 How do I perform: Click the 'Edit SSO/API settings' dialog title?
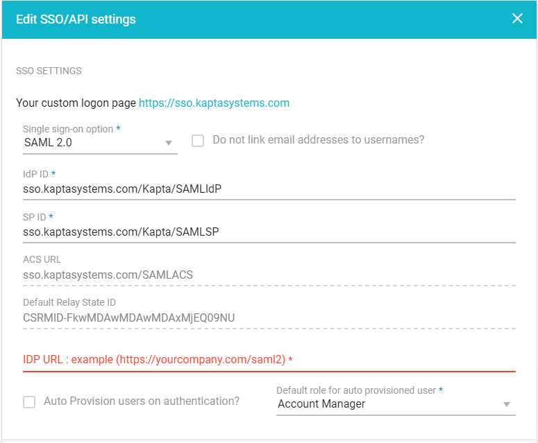(76, 19)
